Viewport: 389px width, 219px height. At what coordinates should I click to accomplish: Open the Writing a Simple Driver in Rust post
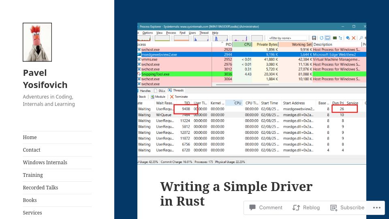236,194
